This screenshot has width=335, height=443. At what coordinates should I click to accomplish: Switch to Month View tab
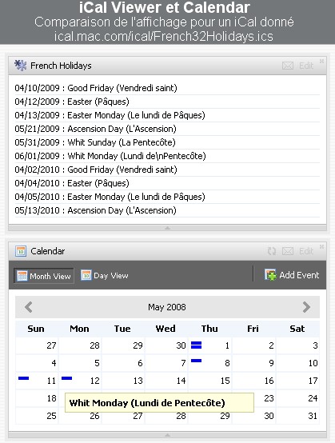coord(44,276)
